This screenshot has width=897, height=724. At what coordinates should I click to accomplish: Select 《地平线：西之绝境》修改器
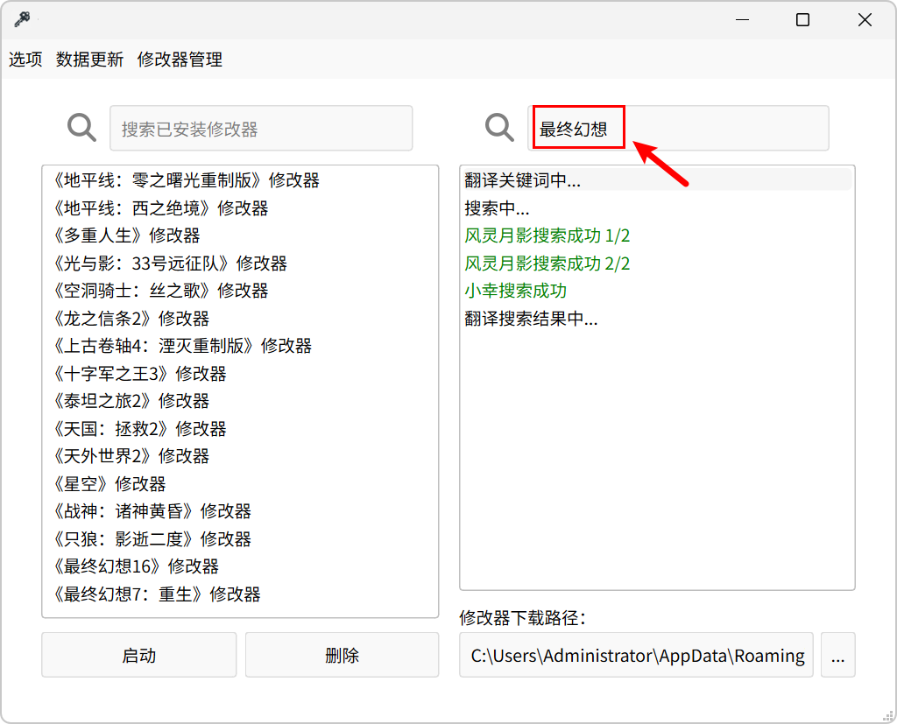coord(240,208)
